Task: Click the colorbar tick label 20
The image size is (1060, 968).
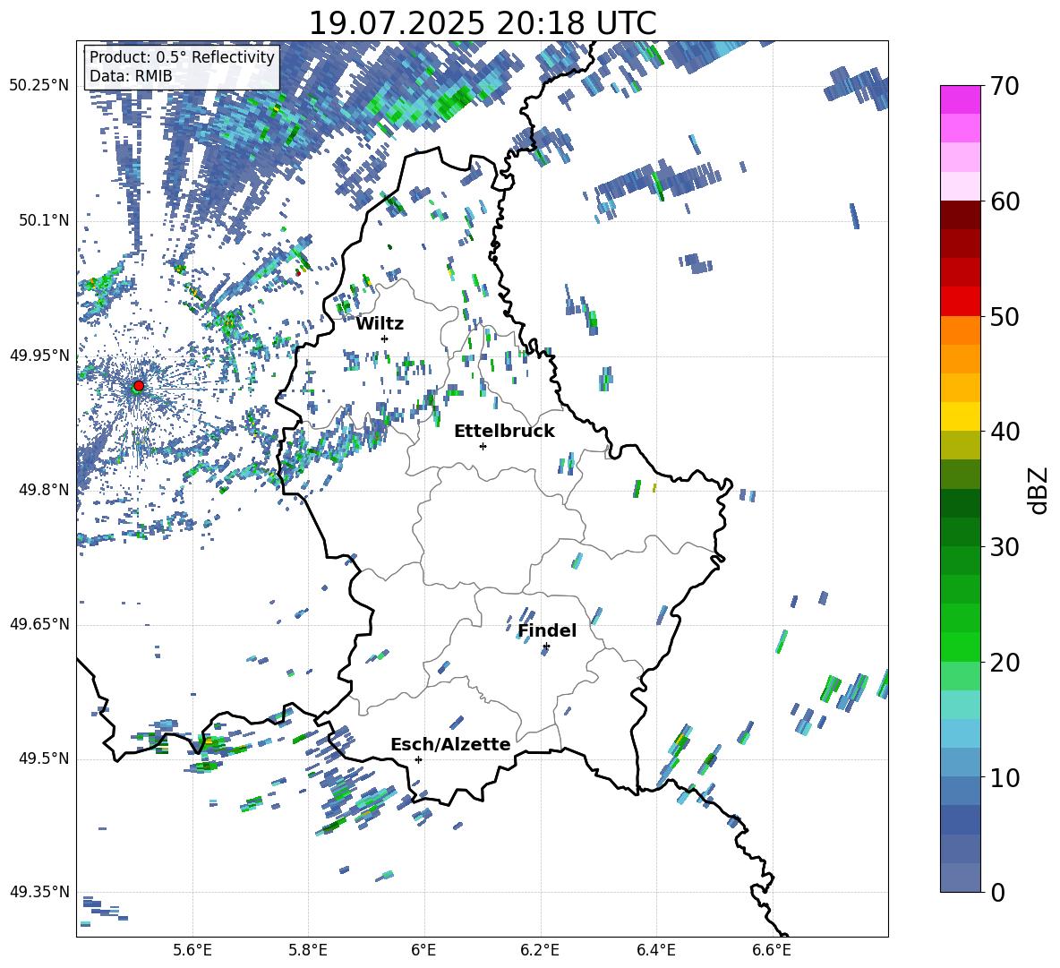Action: click(x=1004, y=663)
